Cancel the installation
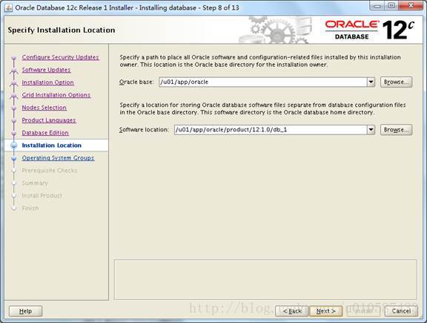The image size is (427, 323). (x=401, y=311)
